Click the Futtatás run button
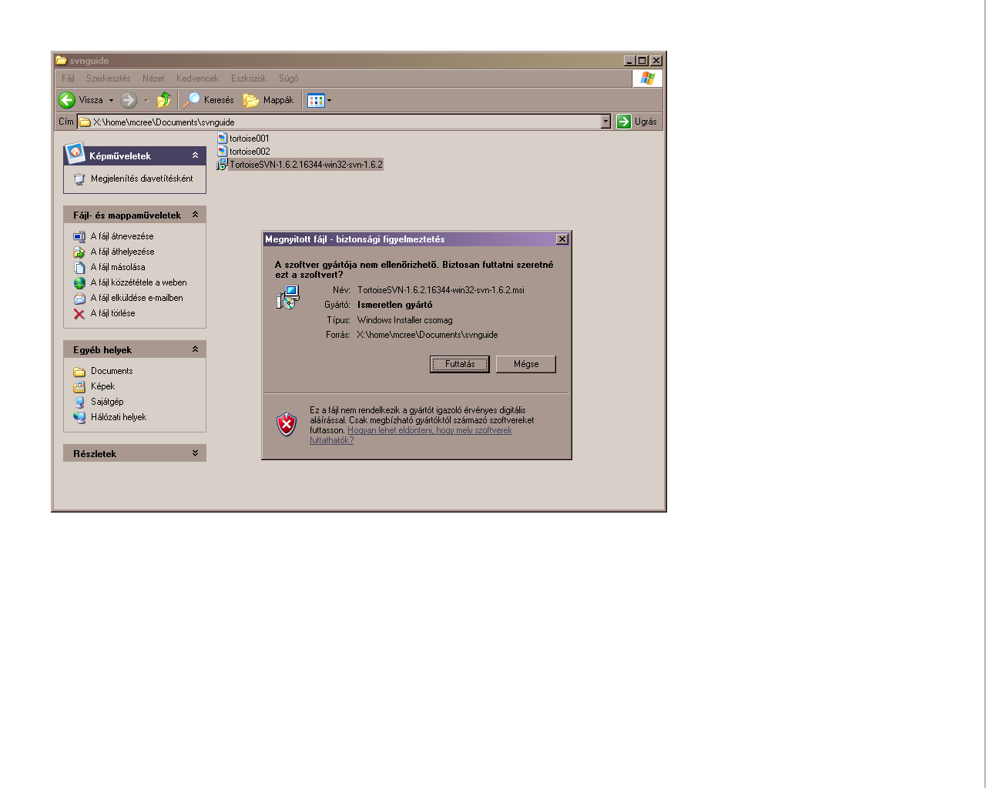Screen dimensions: 986x788 460,364
